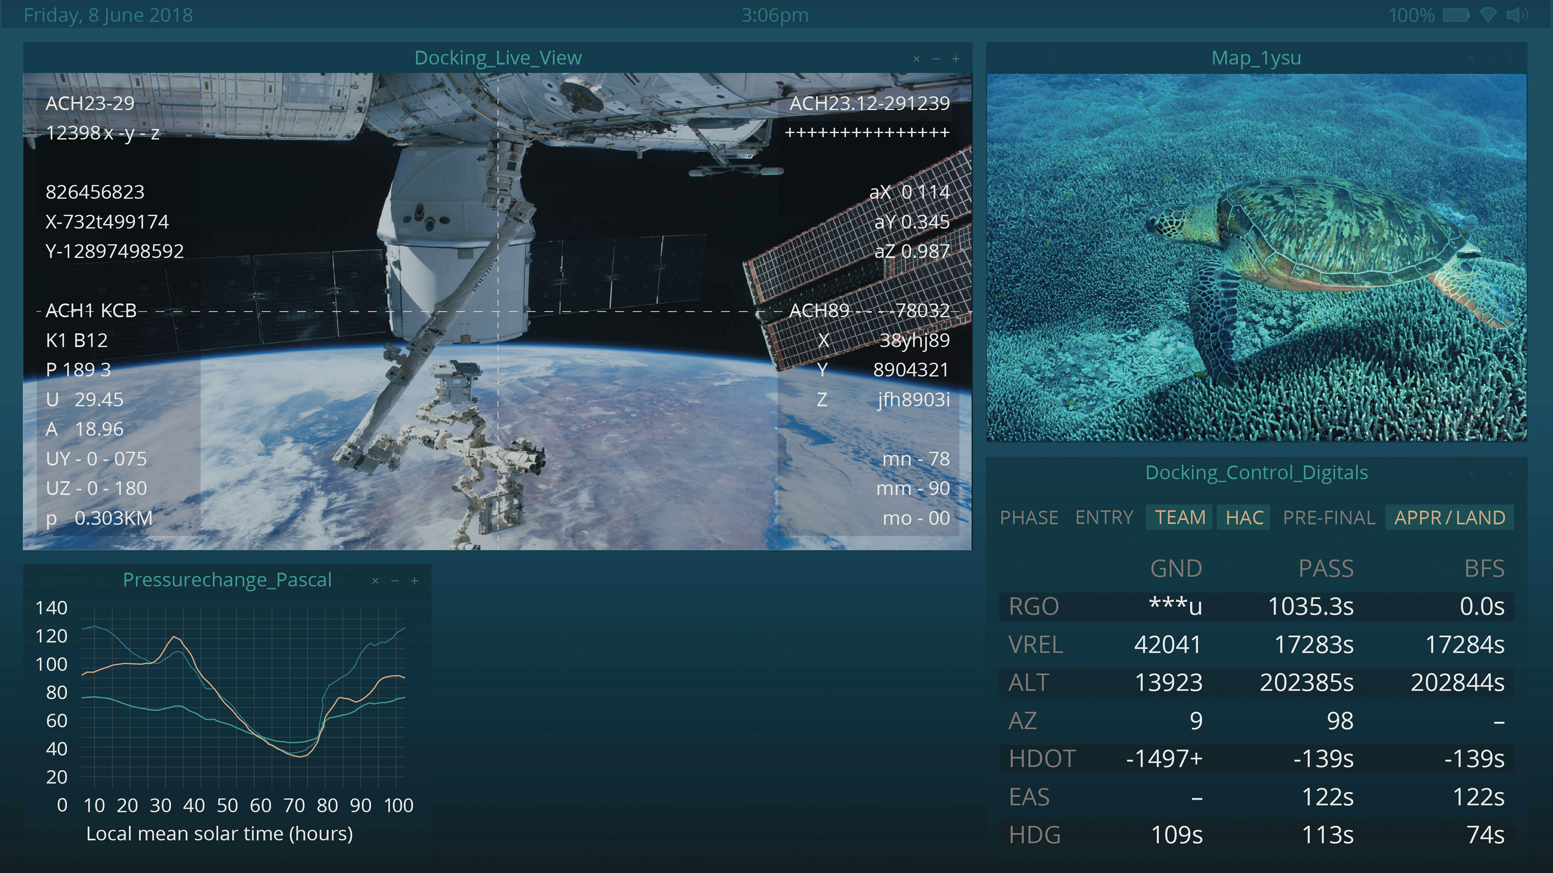Minimize the Docking_Live_View window

936,59
